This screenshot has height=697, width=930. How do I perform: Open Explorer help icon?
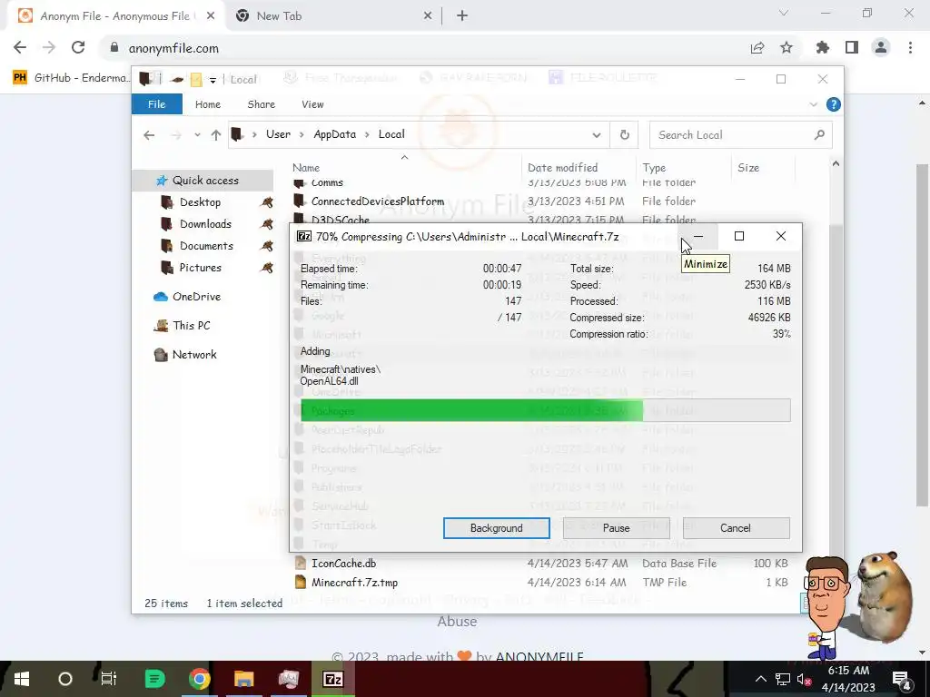(834, 104)
